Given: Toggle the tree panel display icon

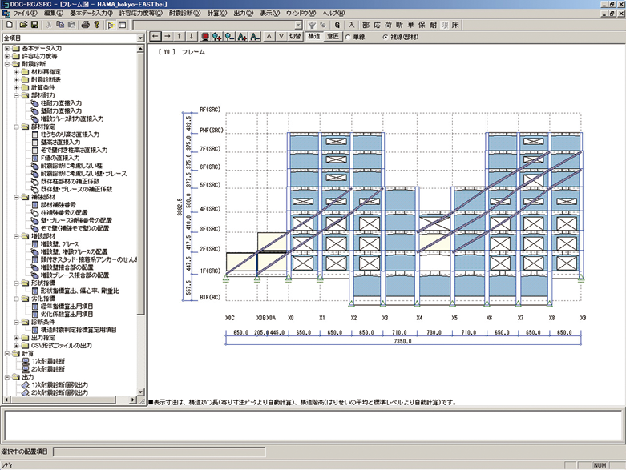Looking at the screenshot, I should (x=111, y=25).
